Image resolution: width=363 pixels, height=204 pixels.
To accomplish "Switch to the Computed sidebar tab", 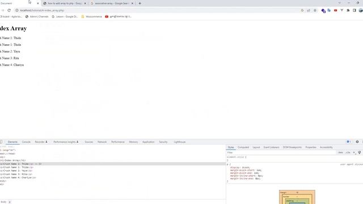I will click(x=243, y=147).
